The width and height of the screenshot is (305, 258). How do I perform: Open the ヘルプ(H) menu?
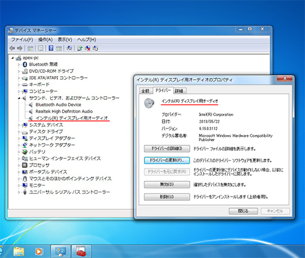pos(87,40)
